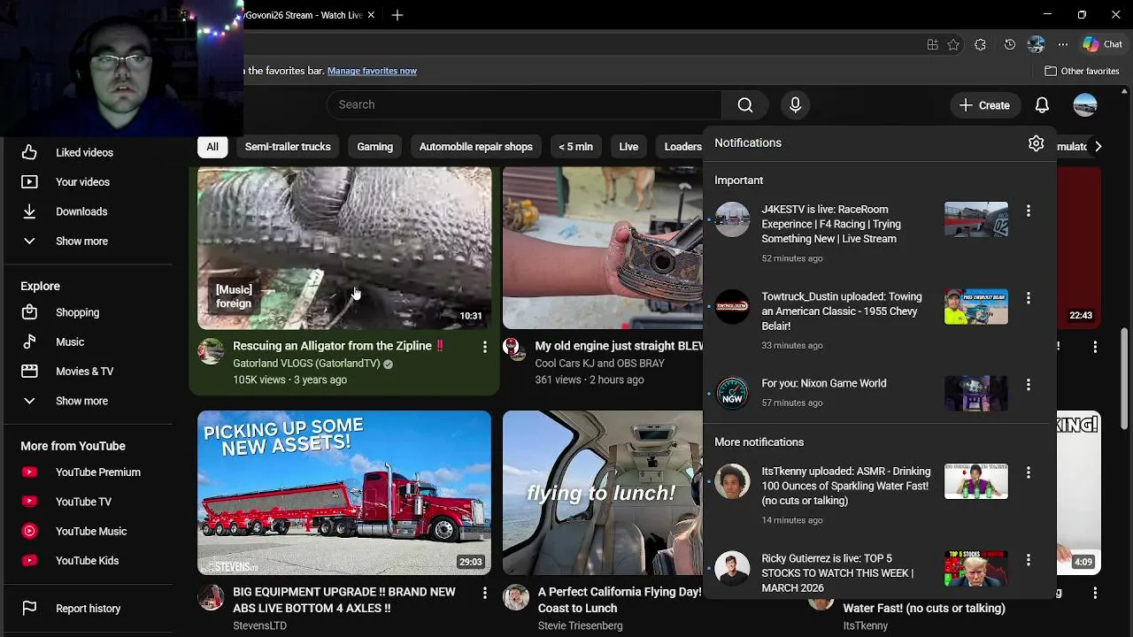Open options for ItsTkenny notification
The height and width of the screenshot is (637, 1133).
[1028, 472]
